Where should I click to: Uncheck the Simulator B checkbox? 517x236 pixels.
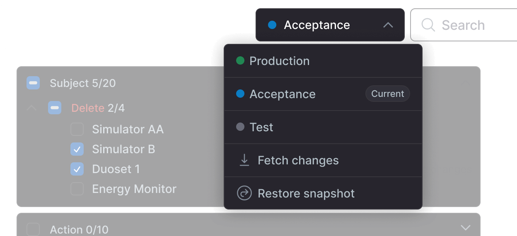pos(77,149)
